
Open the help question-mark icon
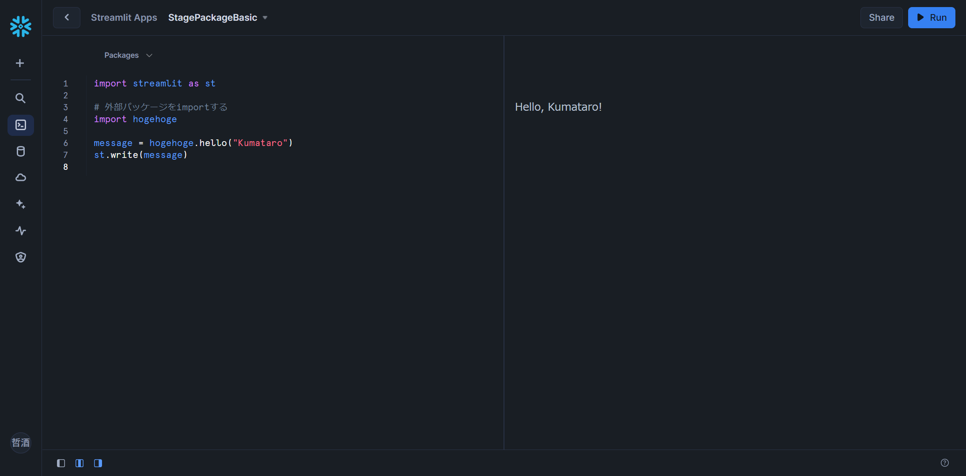pos(945,463)
